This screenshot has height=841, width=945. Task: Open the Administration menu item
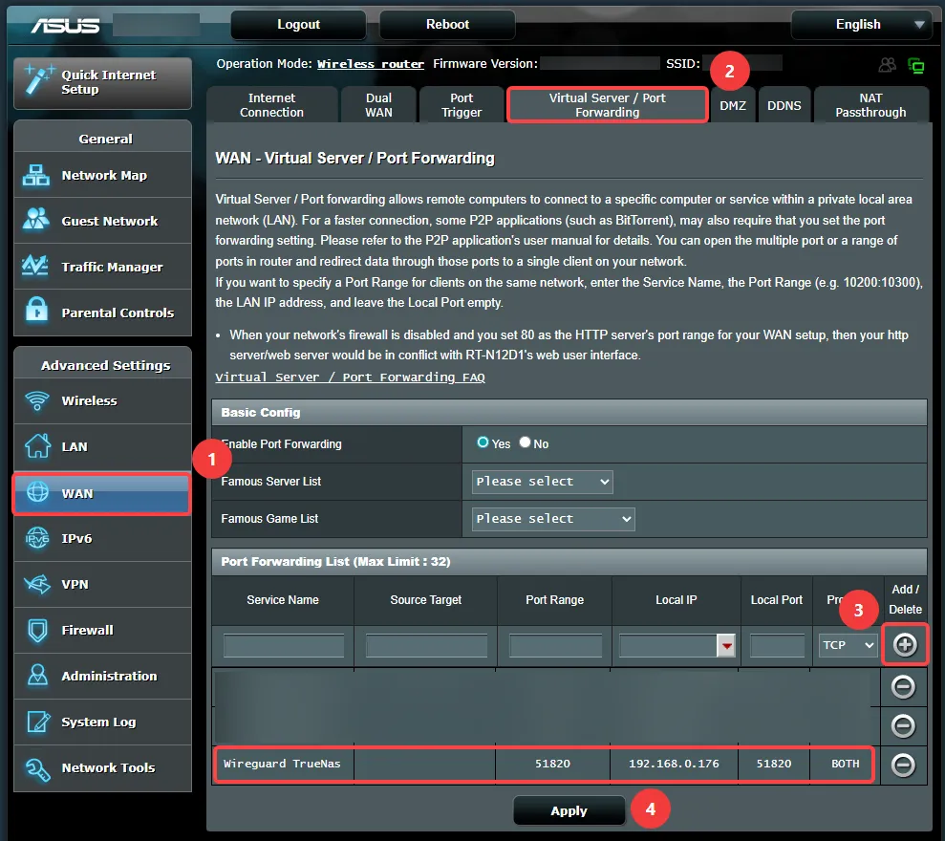(x=103, y=676)
